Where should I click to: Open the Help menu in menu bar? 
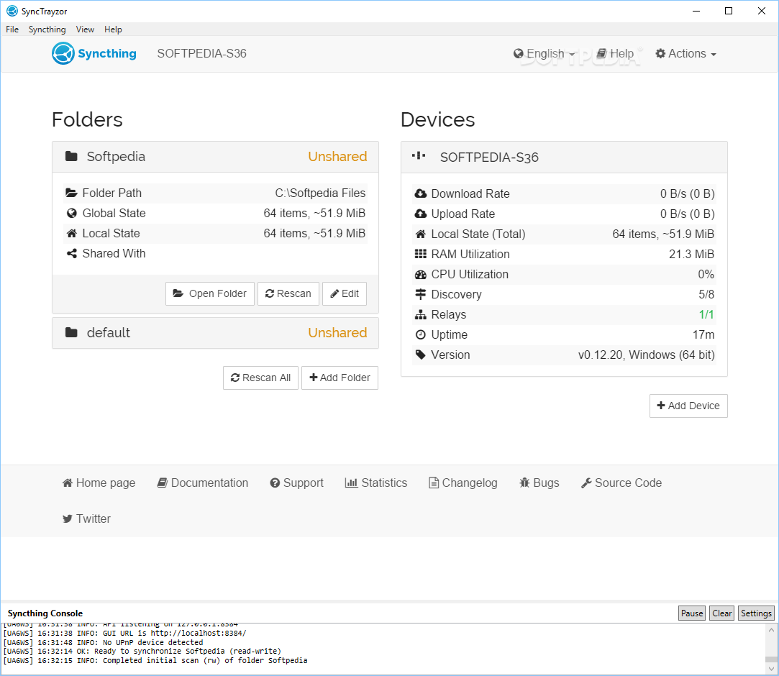click(x=113, y=29)
